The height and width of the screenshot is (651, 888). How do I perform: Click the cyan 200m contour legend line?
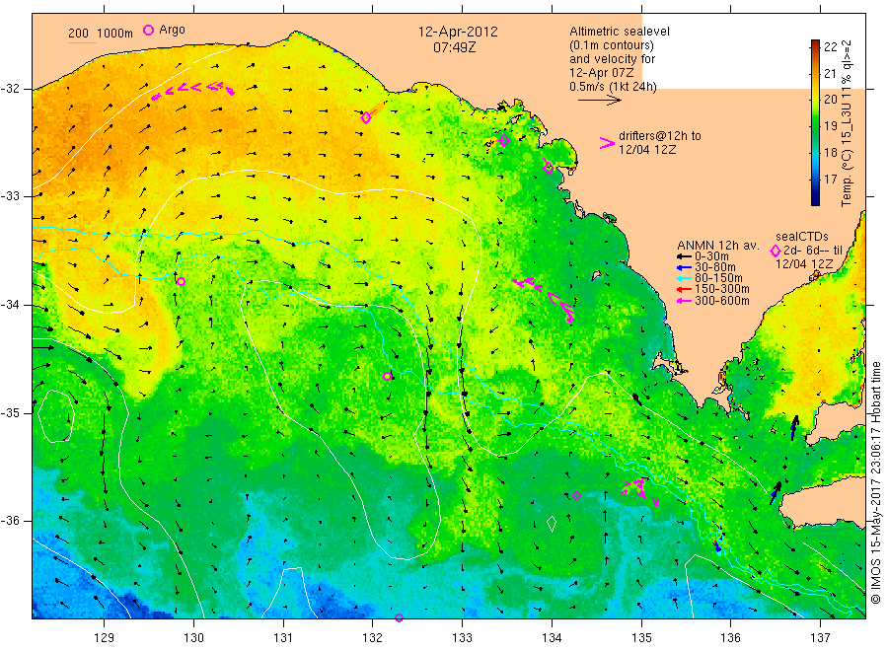point(82,41)
